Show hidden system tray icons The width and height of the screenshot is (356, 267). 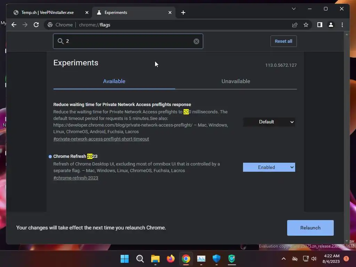284,259
